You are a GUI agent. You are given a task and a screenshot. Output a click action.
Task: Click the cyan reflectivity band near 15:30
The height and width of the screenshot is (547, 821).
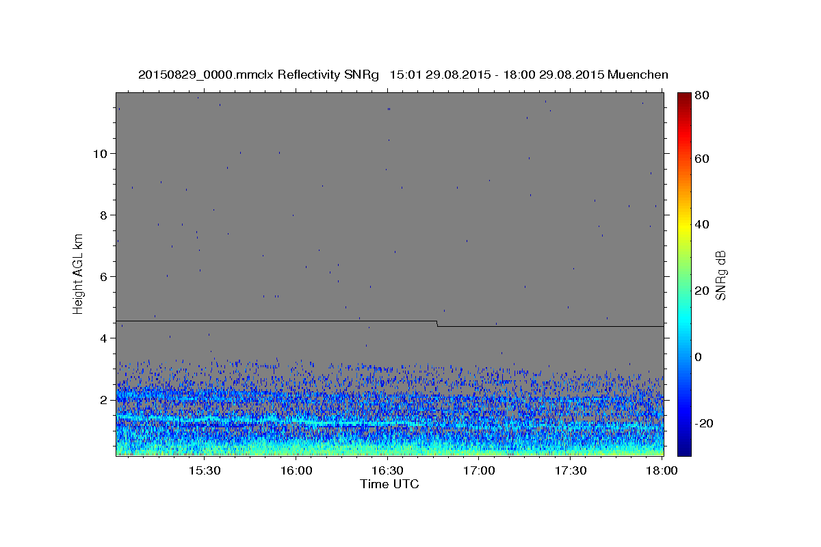tap(204, 420)
